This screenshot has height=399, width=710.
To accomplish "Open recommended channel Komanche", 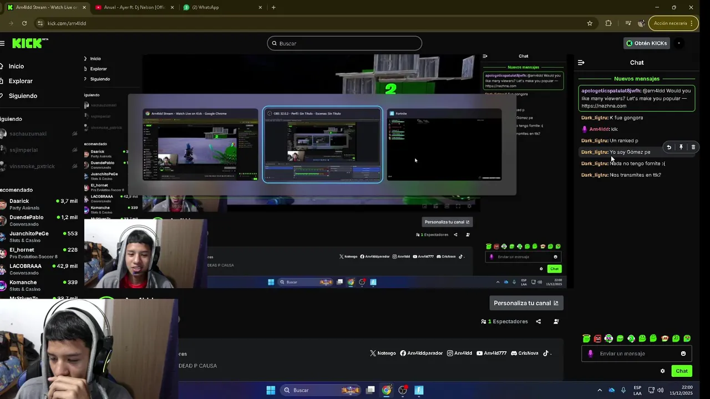I will coord(40,285).
